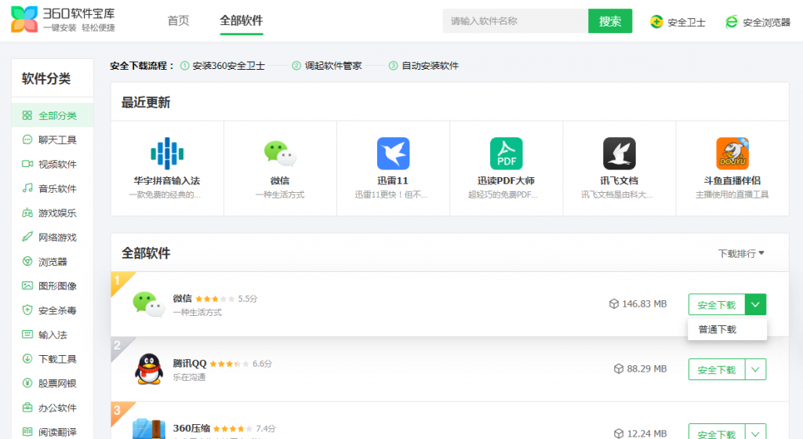
Task: Open the 首页 tab
Action: [x=178, y=21]
